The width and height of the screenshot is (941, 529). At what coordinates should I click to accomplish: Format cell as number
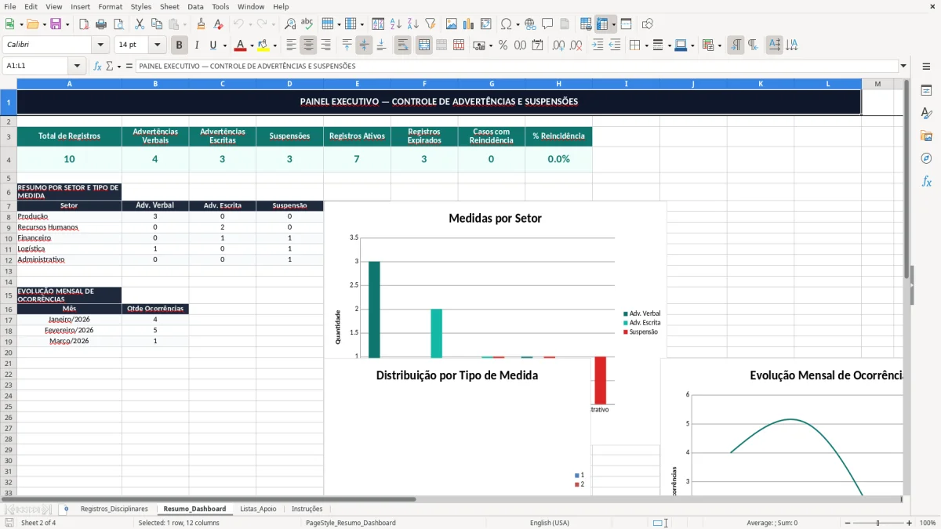point(520,45)
